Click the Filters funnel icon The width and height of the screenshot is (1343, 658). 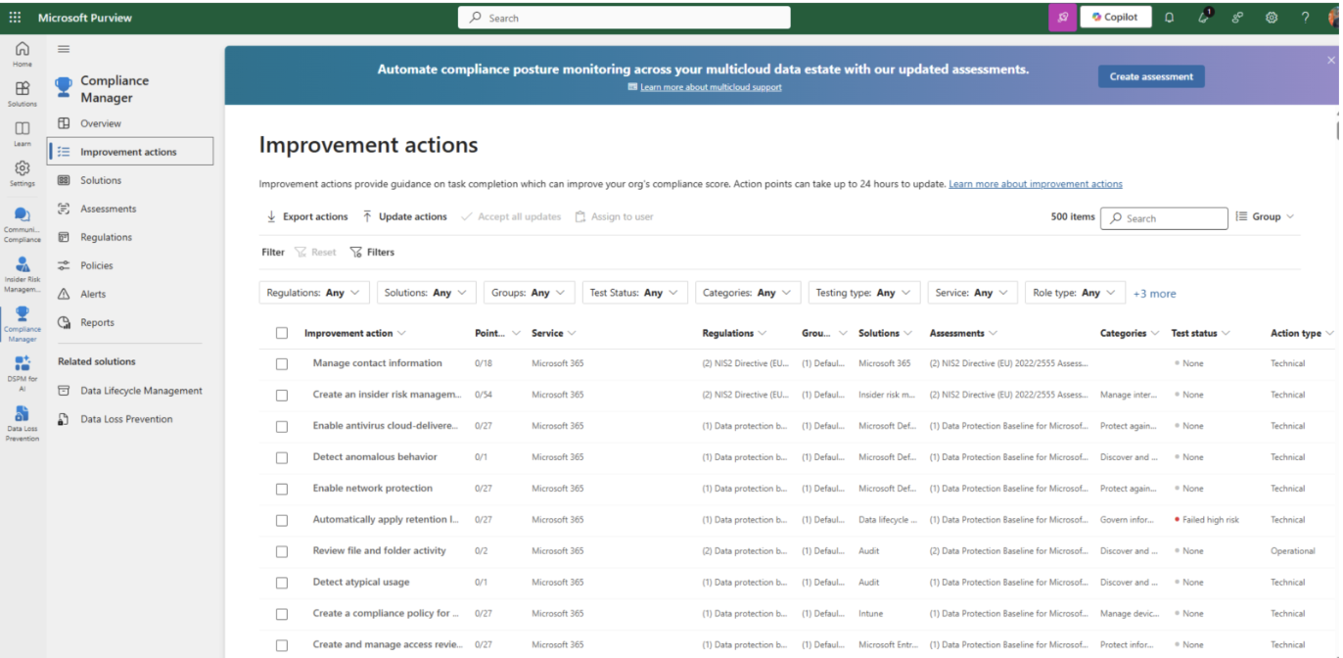click(x=356, y=252)
